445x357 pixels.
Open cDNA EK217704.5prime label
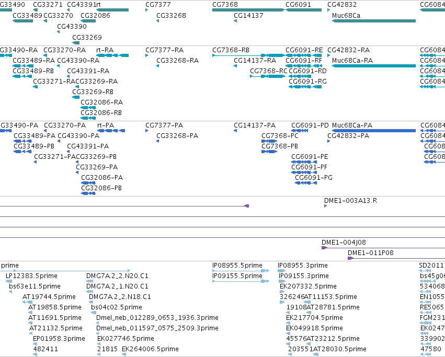(314, 318)
